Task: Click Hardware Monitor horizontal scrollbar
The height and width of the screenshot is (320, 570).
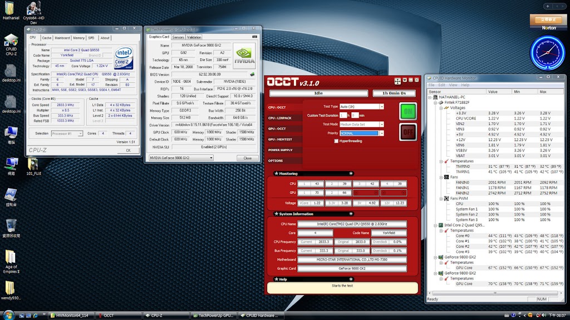Action: [x=495, y=293]
